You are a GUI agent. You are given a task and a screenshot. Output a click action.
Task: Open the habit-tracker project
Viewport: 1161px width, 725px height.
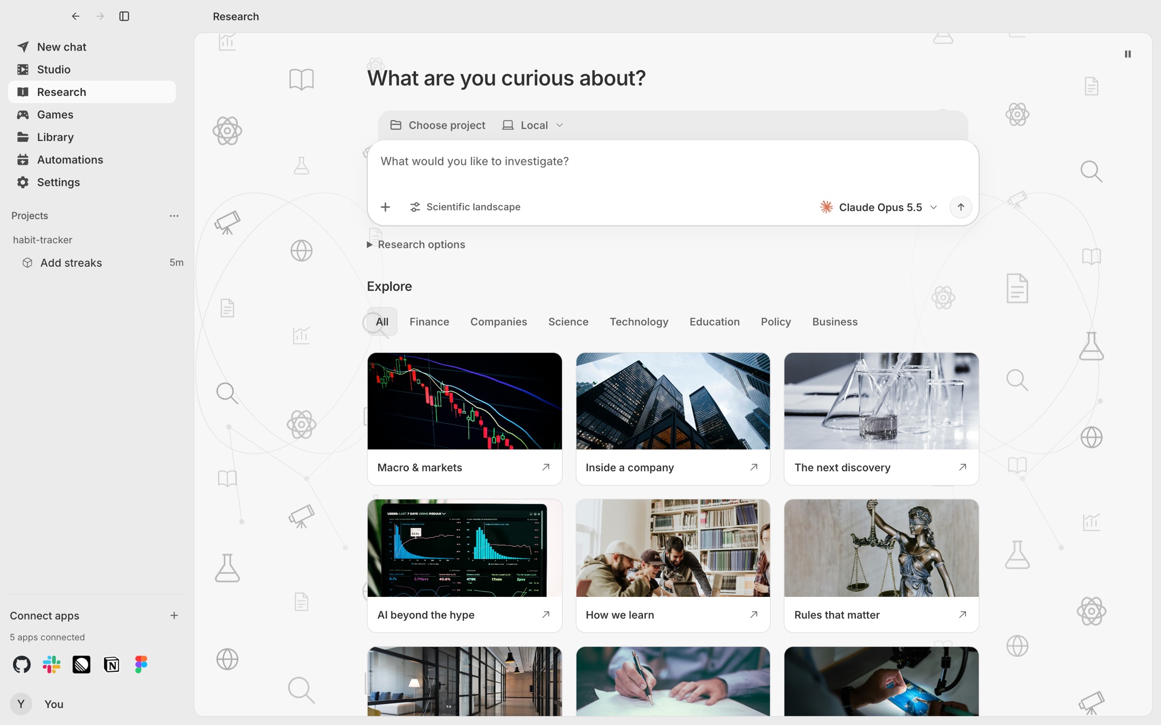(x=43, y=240)
